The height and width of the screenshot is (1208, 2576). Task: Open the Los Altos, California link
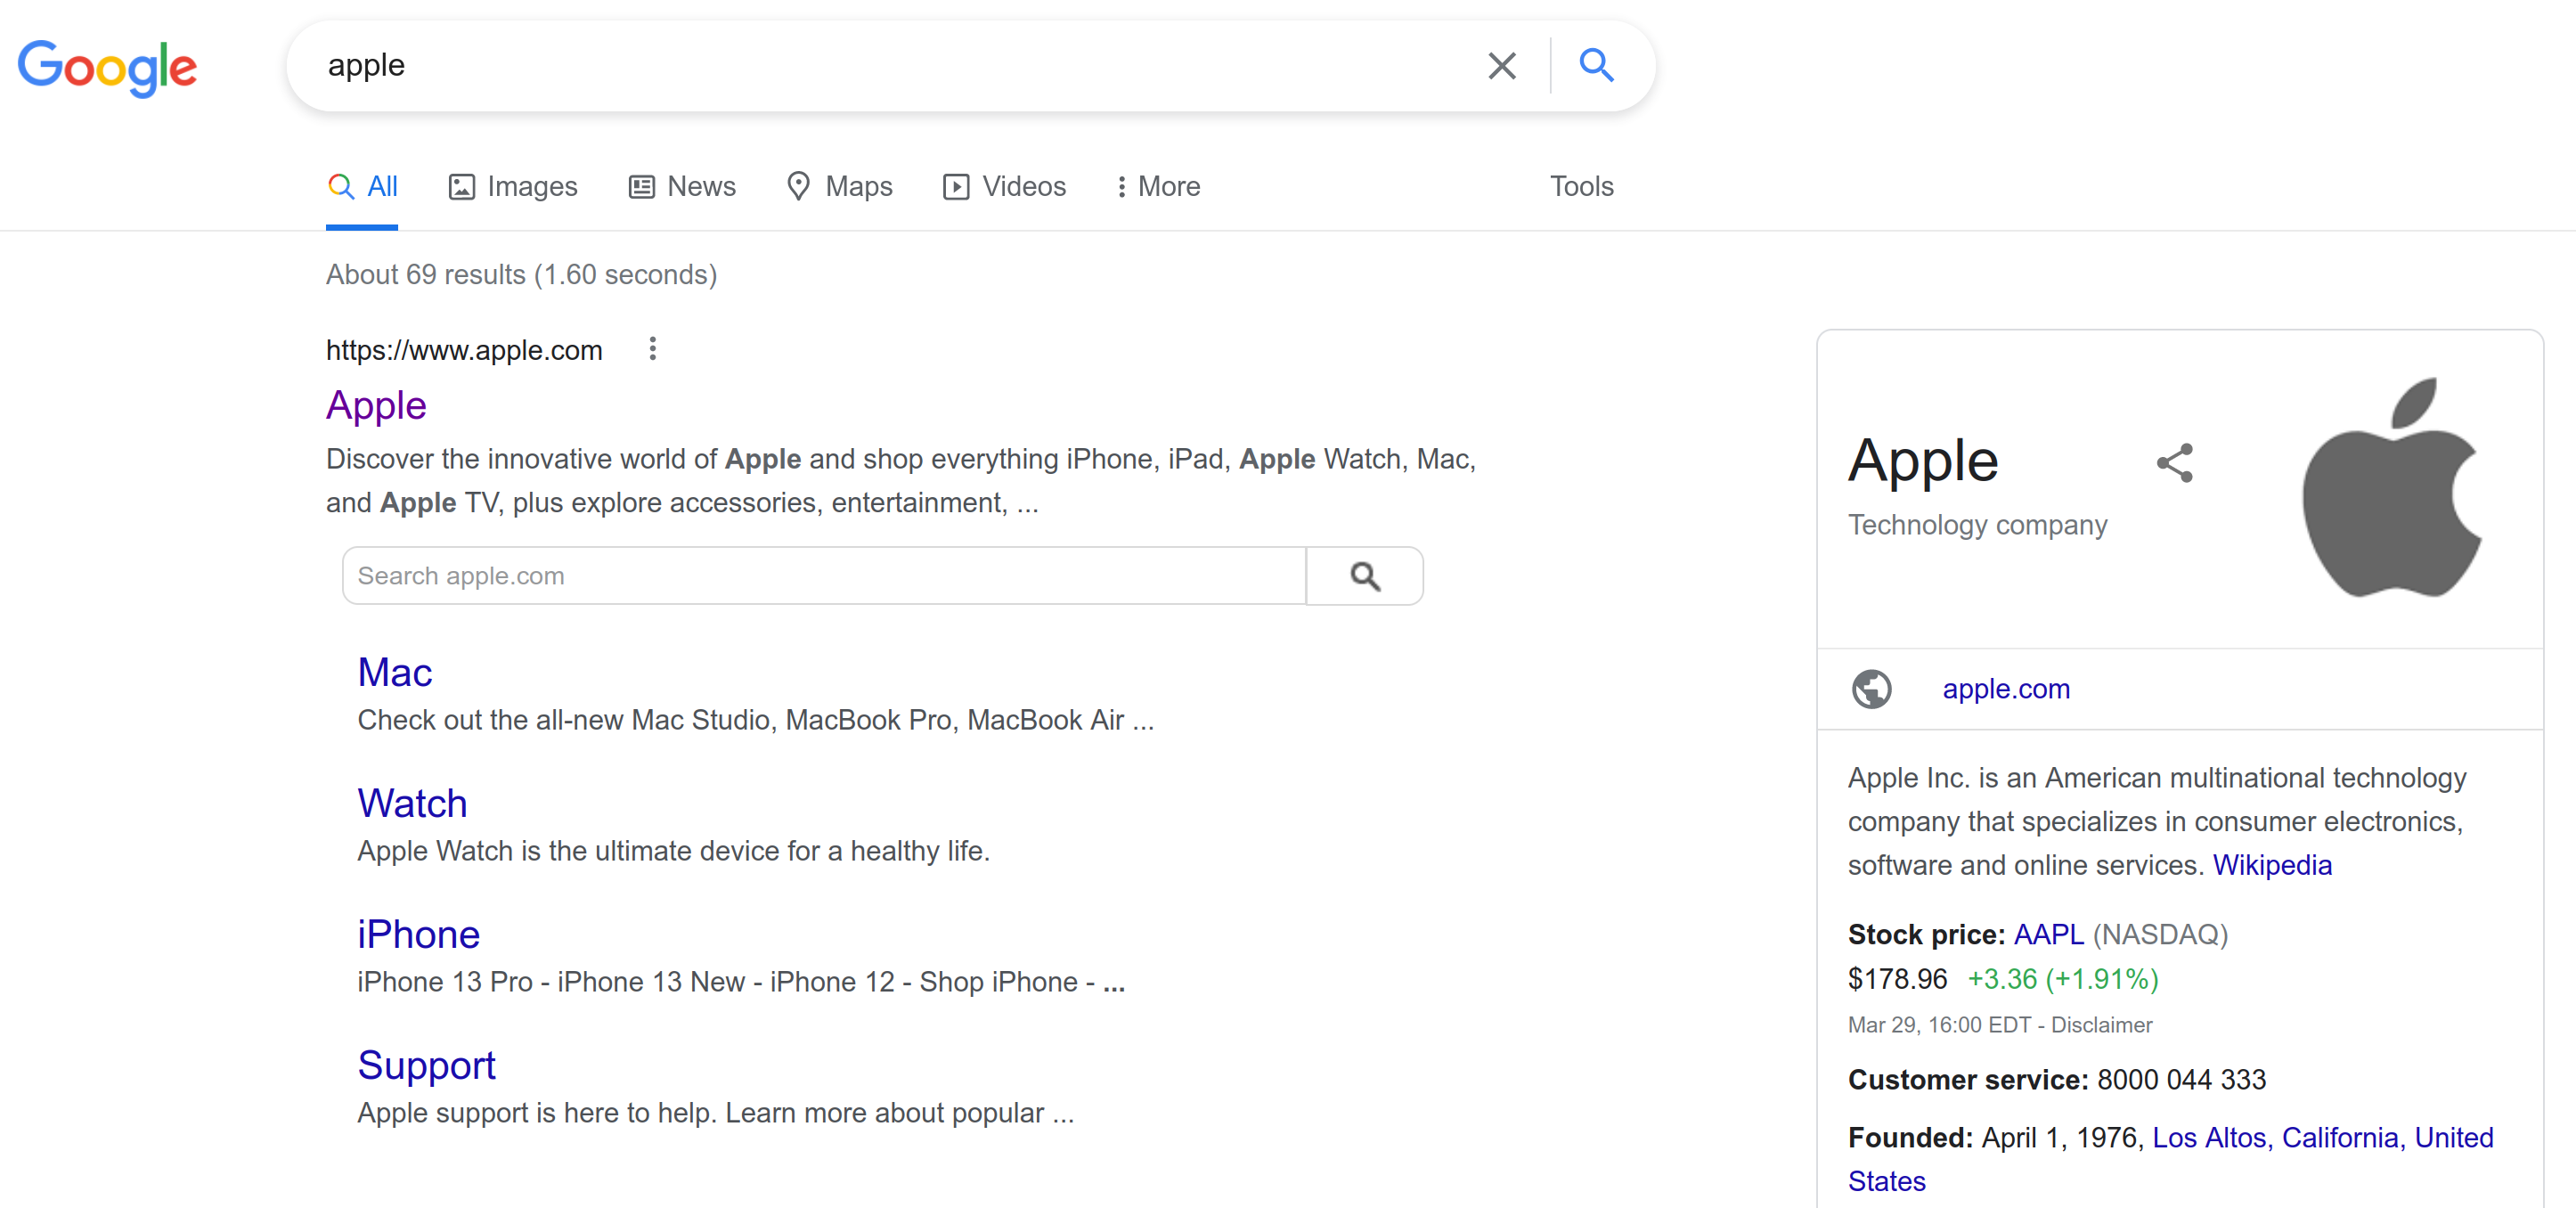pyautogui.click(x=2276, y=1137)
